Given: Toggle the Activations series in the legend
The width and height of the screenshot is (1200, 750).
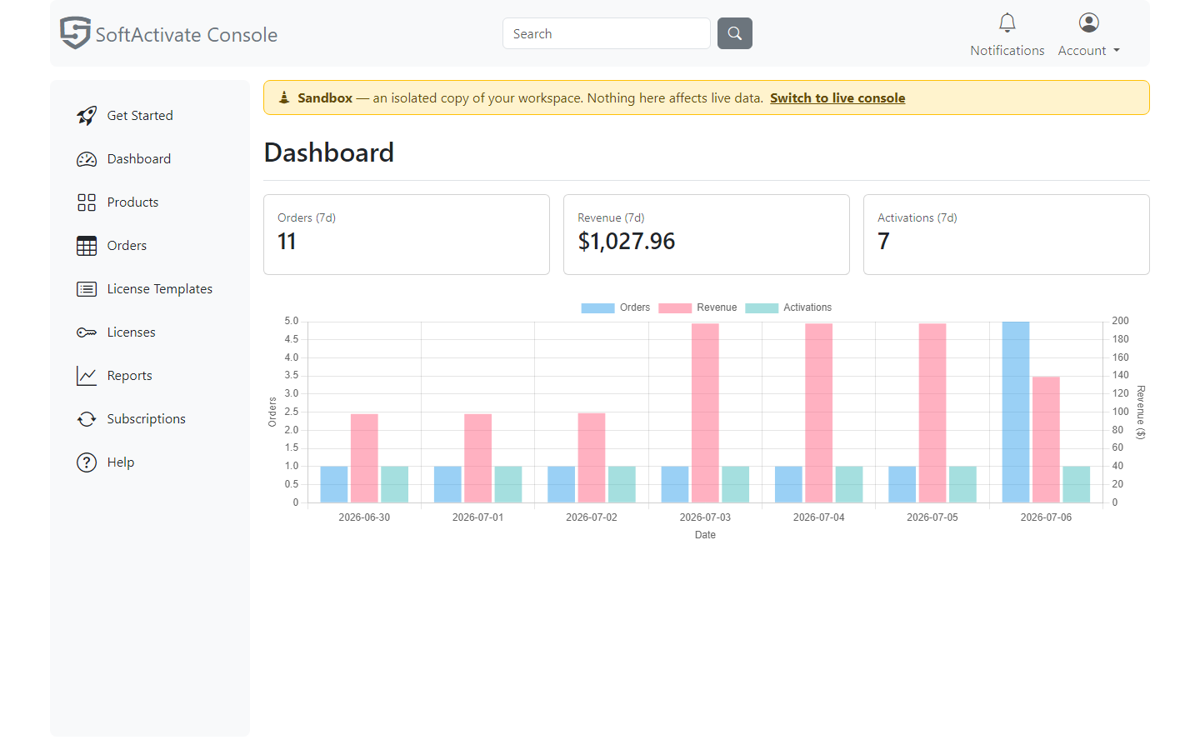Looking at the screenshot, I should [x=788, y=307].
